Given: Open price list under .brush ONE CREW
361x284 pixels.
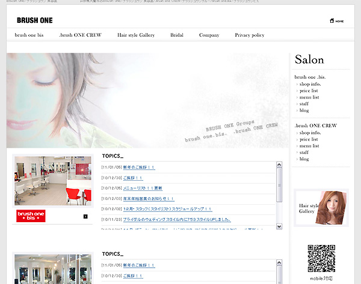Looking at the screenshot, I should [x=309, y=139].
